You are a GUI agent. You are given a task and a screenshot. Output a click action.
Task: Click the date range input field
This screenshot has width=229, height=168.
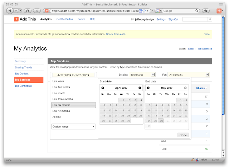pos(73,75)
